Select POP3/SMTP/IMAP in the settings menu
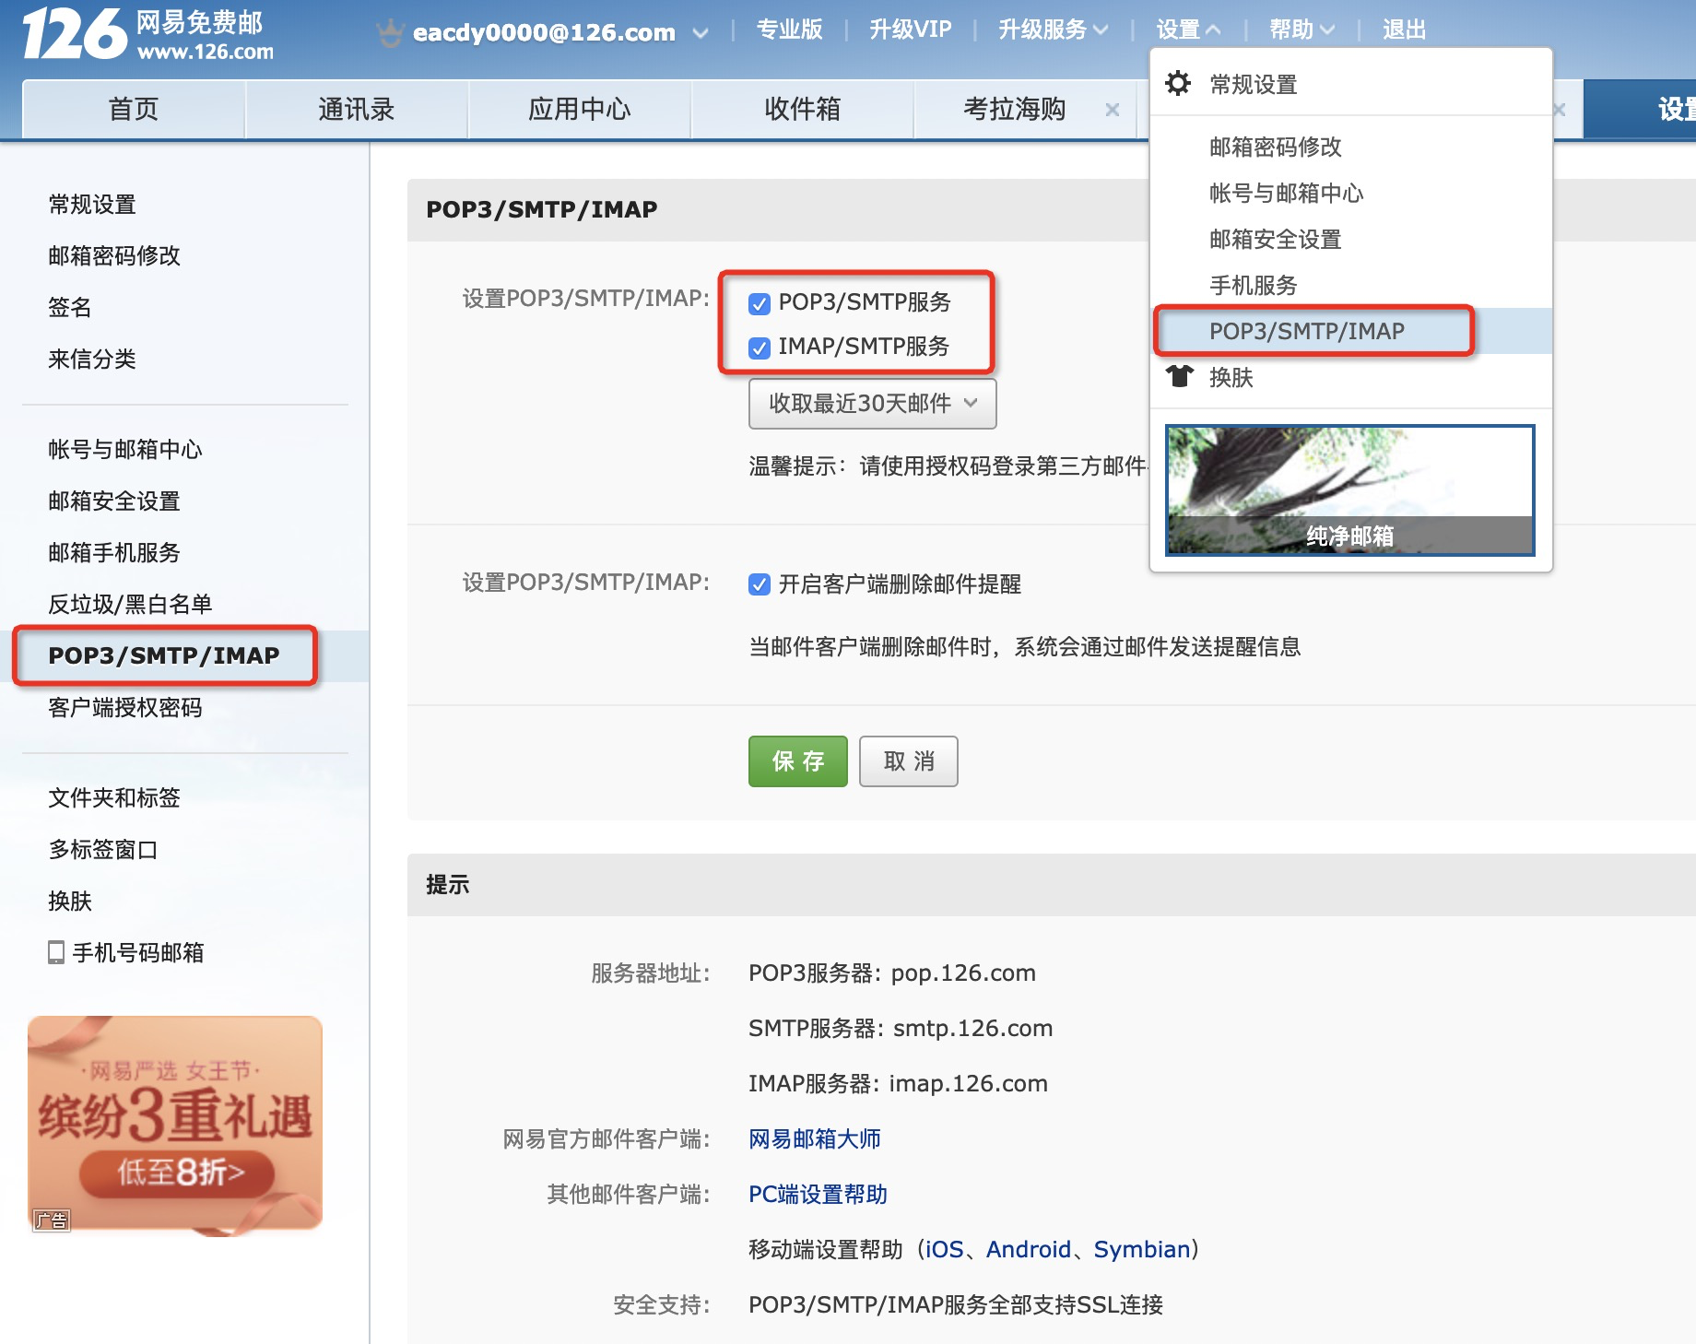This screenshot has height=1344, width=1696. (1308, 331)
